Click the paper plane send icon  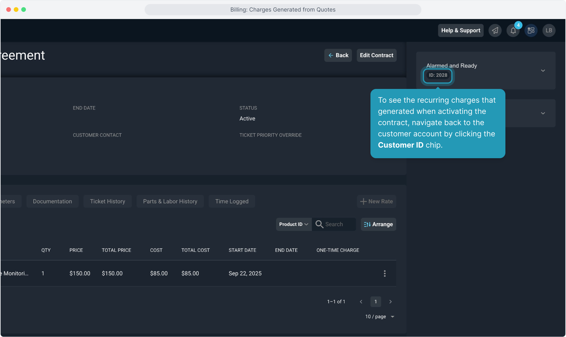pos(495,31)
